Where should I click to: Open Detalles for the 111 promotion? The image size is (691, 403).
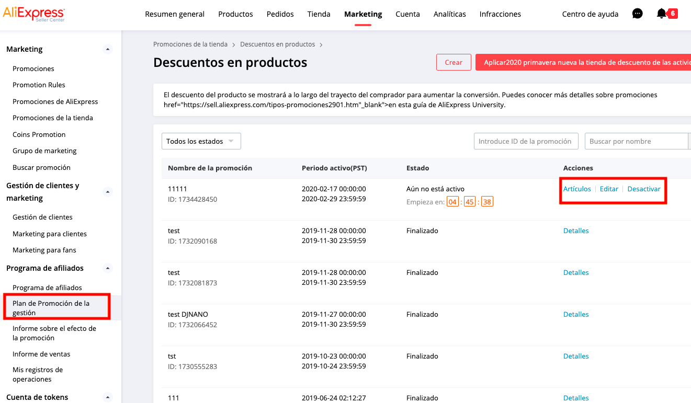coord(576,398)
